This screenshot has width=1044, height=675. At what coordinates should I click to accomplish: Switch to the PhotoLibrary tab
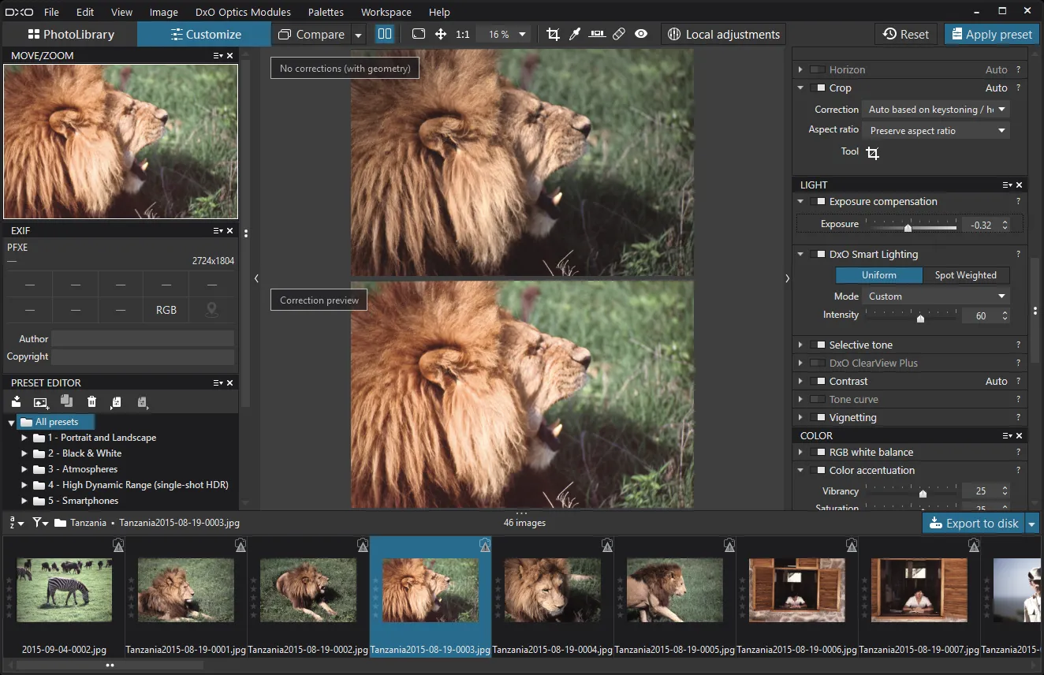click(71, 35)
